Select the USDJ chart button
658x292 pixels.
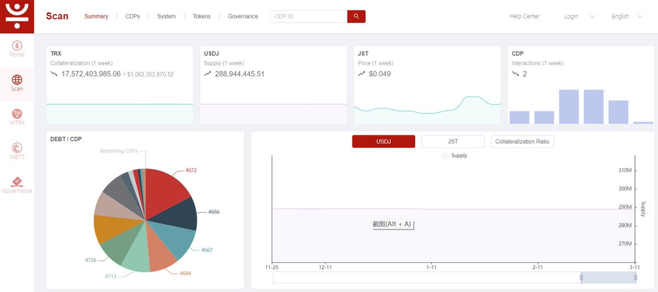pos(383,141)
